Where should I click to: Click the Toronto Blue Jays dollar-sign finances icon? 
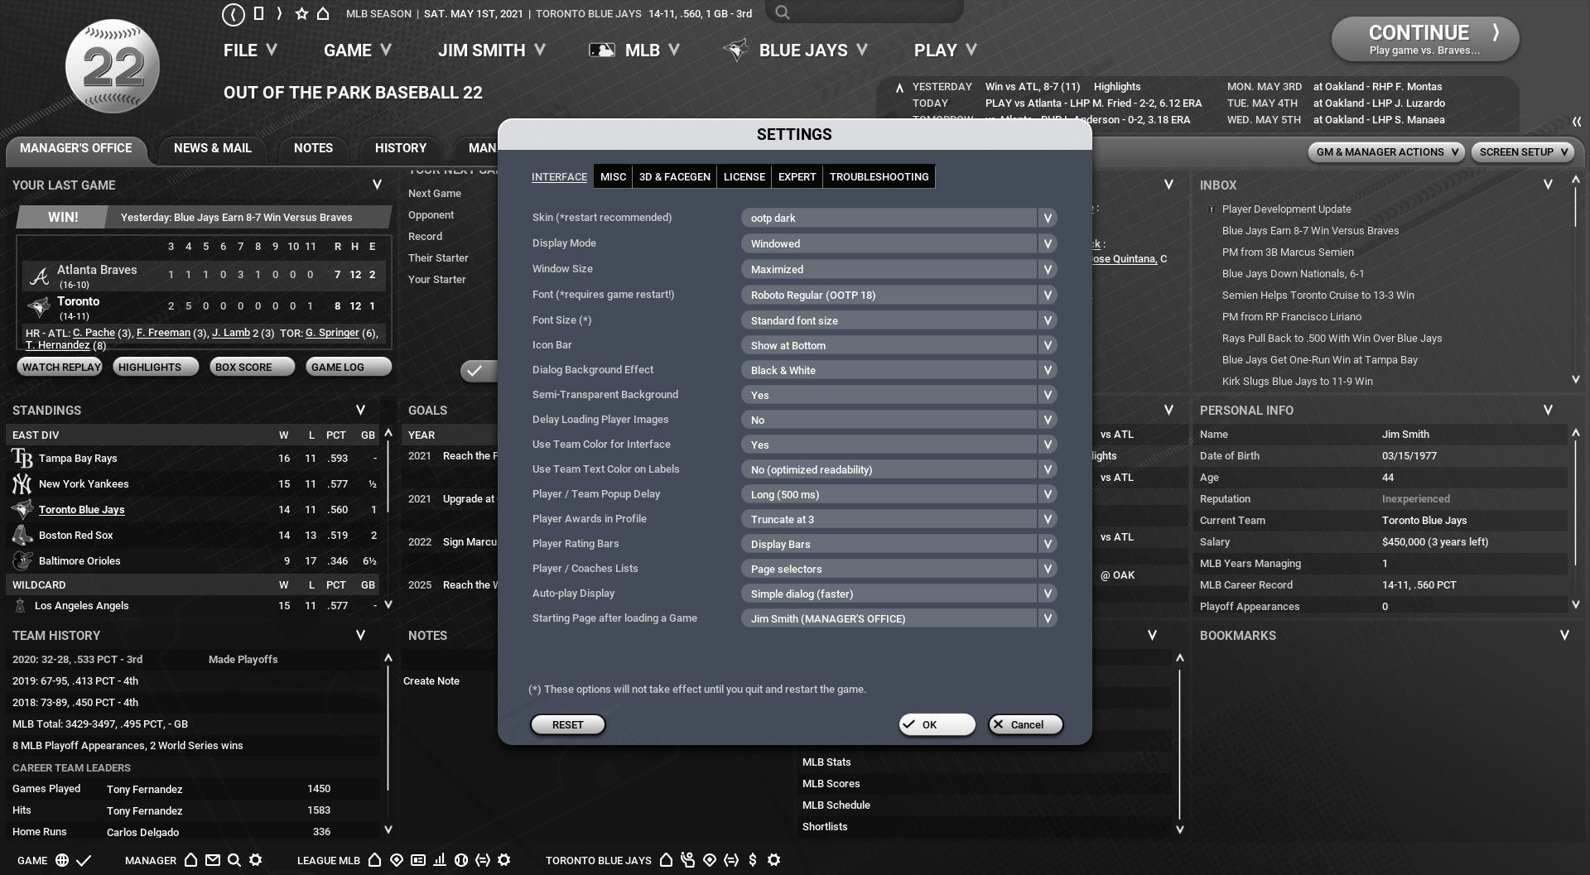[x=753, y=860]
